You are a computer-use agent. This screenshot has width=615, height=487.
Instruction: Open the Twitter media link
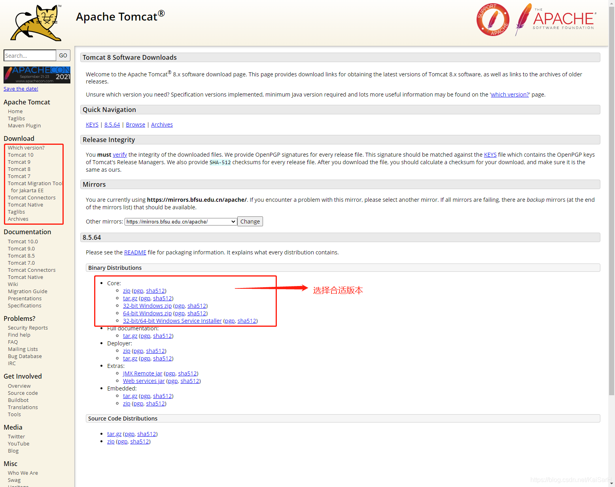[x=16, y=436]
